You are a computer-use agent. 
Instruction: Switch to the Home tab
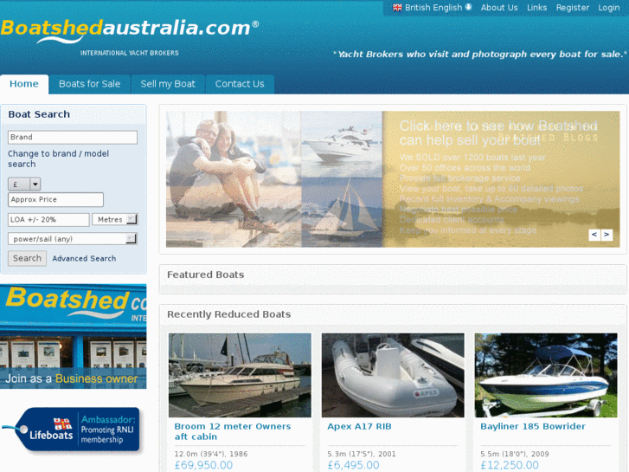pos(24,84)
